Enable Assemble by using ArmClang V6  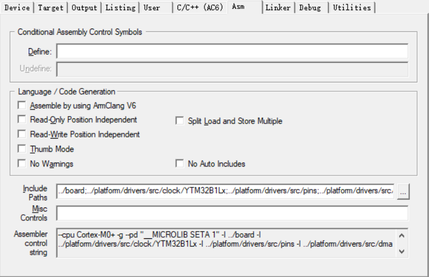[x=22, y=105]
